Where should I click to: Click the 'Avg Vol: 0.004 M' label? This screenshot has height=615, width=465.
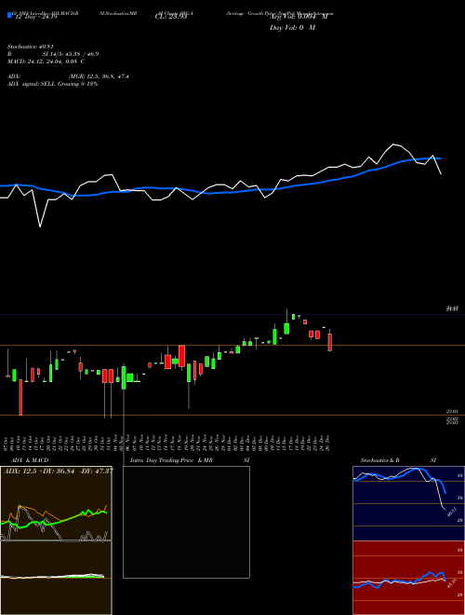pyautogui.click(x=299, y=17)
